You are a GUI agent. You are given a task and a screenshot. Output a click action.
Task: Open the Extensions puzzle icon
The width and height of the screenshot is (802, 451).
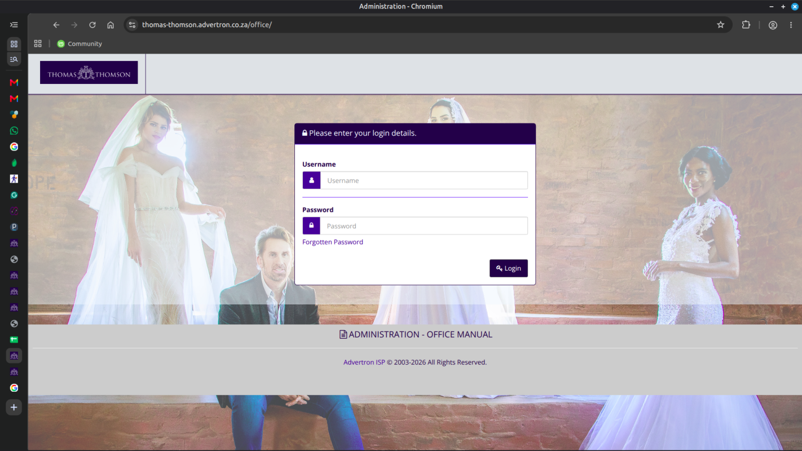pos(746,25)
